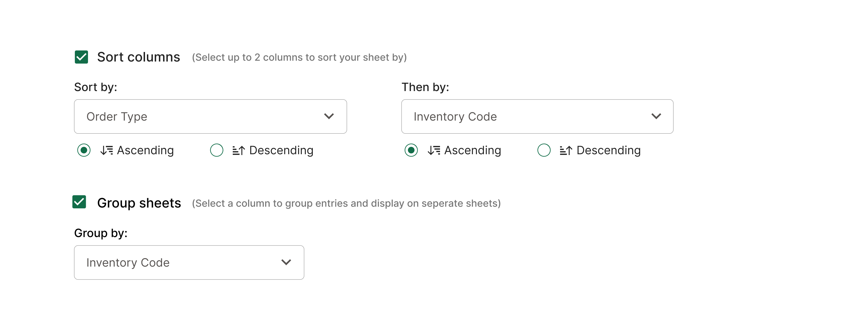This screenshot has width=843, height=315.
Task: Click ascending sort icon under Then by
Action: pyautogui.click(x=434, y=150)
